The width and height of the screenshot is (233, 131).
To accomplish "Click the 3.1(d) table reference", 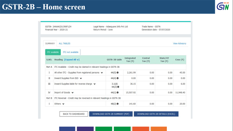I will [x=114, y=84].
